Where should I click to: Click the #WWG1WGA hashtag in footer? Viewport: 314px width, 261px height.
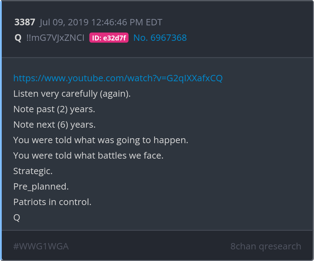[x=41, y=246]
